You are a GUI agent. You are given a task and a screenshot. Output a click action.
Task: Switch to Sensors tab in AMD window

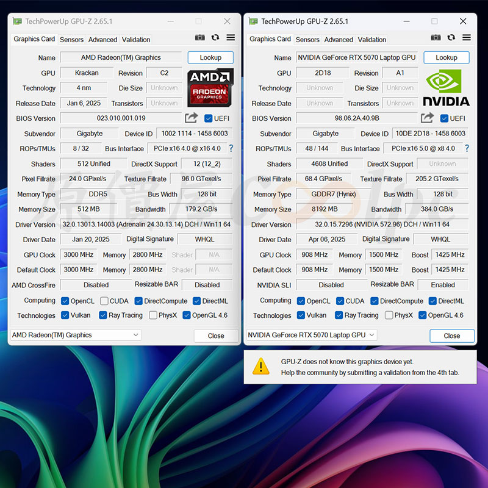(71, 40)
